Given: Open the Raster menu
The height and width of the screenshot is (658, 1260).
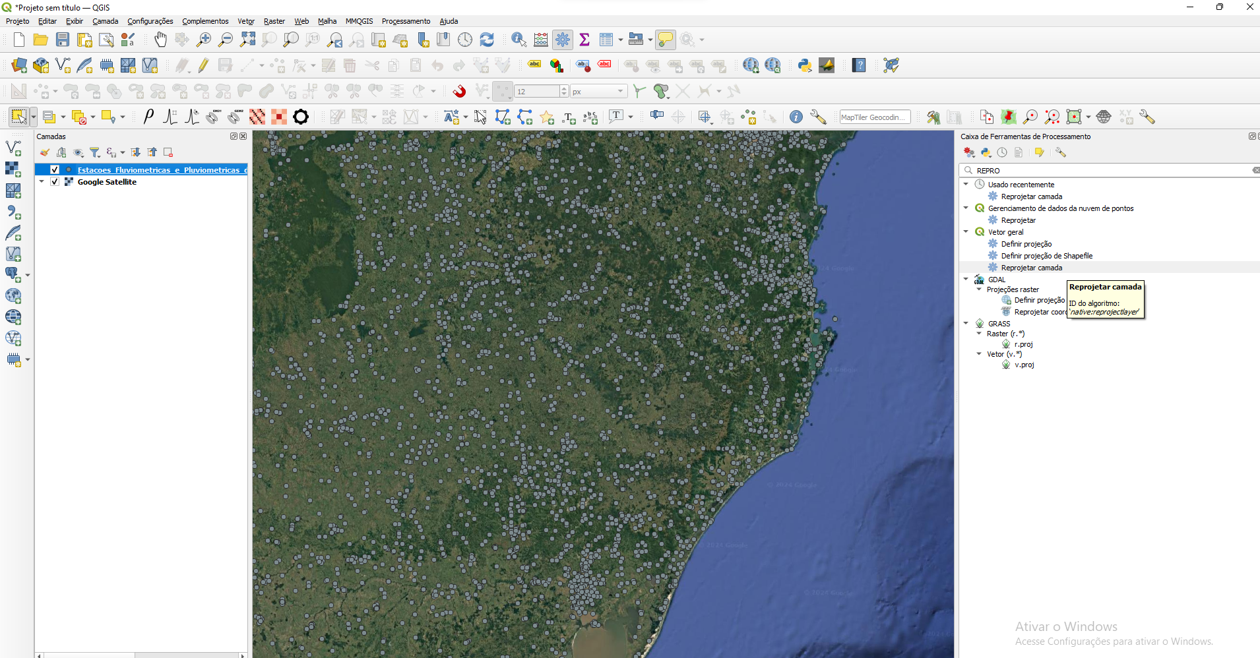Looking at the screenshot, I should click(274, 21).
